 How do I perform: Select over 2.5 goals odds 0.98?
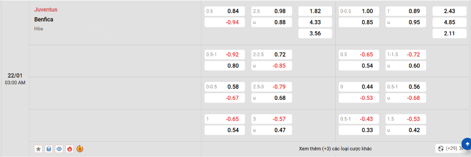tap(272, 11)
